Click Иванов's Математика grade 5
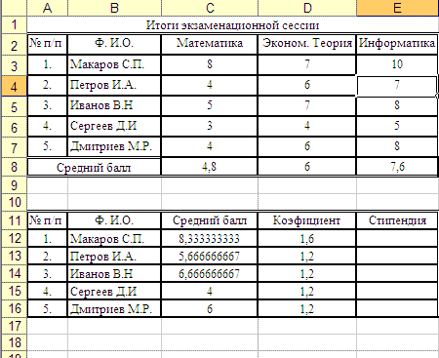 [210, 105]
